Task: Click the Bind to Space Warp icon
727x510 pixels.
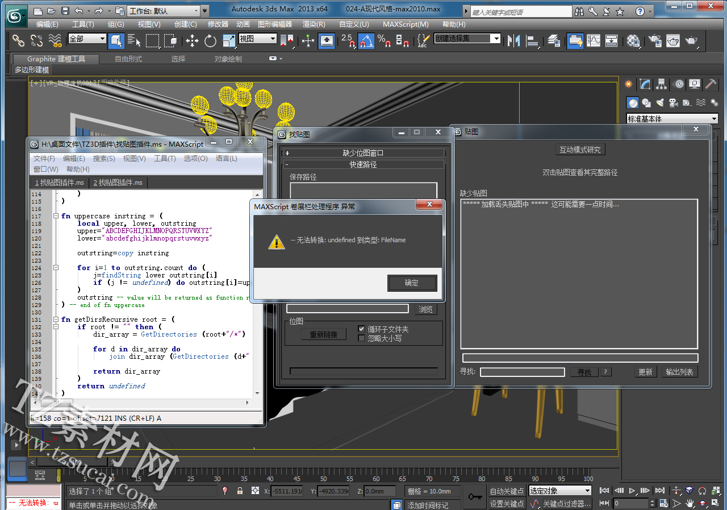Action: tap(55, 40)
